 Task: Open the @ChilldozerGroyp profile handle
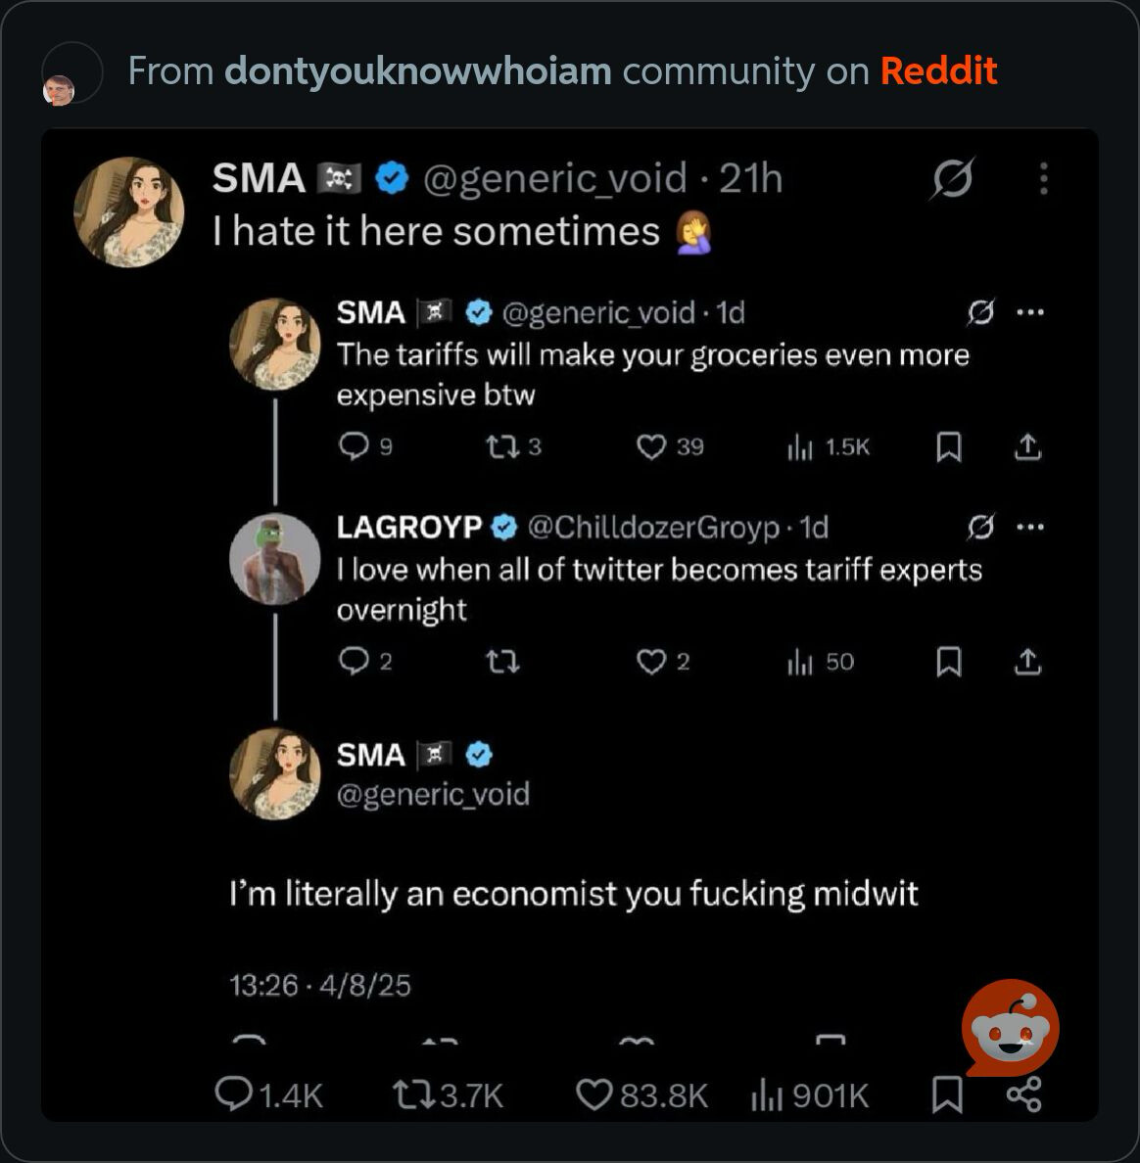[654, 528]
